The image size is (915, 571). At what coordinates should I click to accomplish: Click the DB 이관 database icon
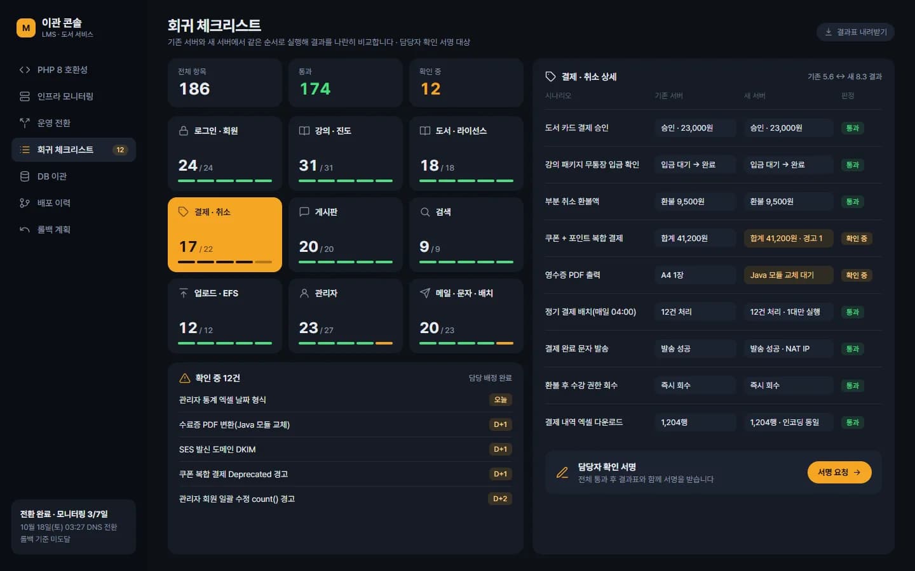pyautogui.click(x=25, y=176)
